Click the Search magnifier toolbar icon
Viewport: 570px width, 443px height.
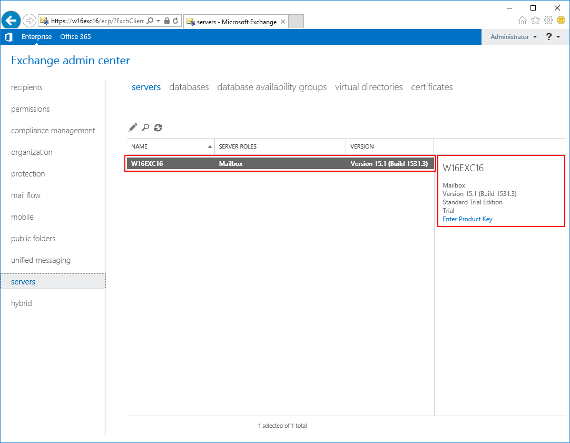[x=145, y=127]
